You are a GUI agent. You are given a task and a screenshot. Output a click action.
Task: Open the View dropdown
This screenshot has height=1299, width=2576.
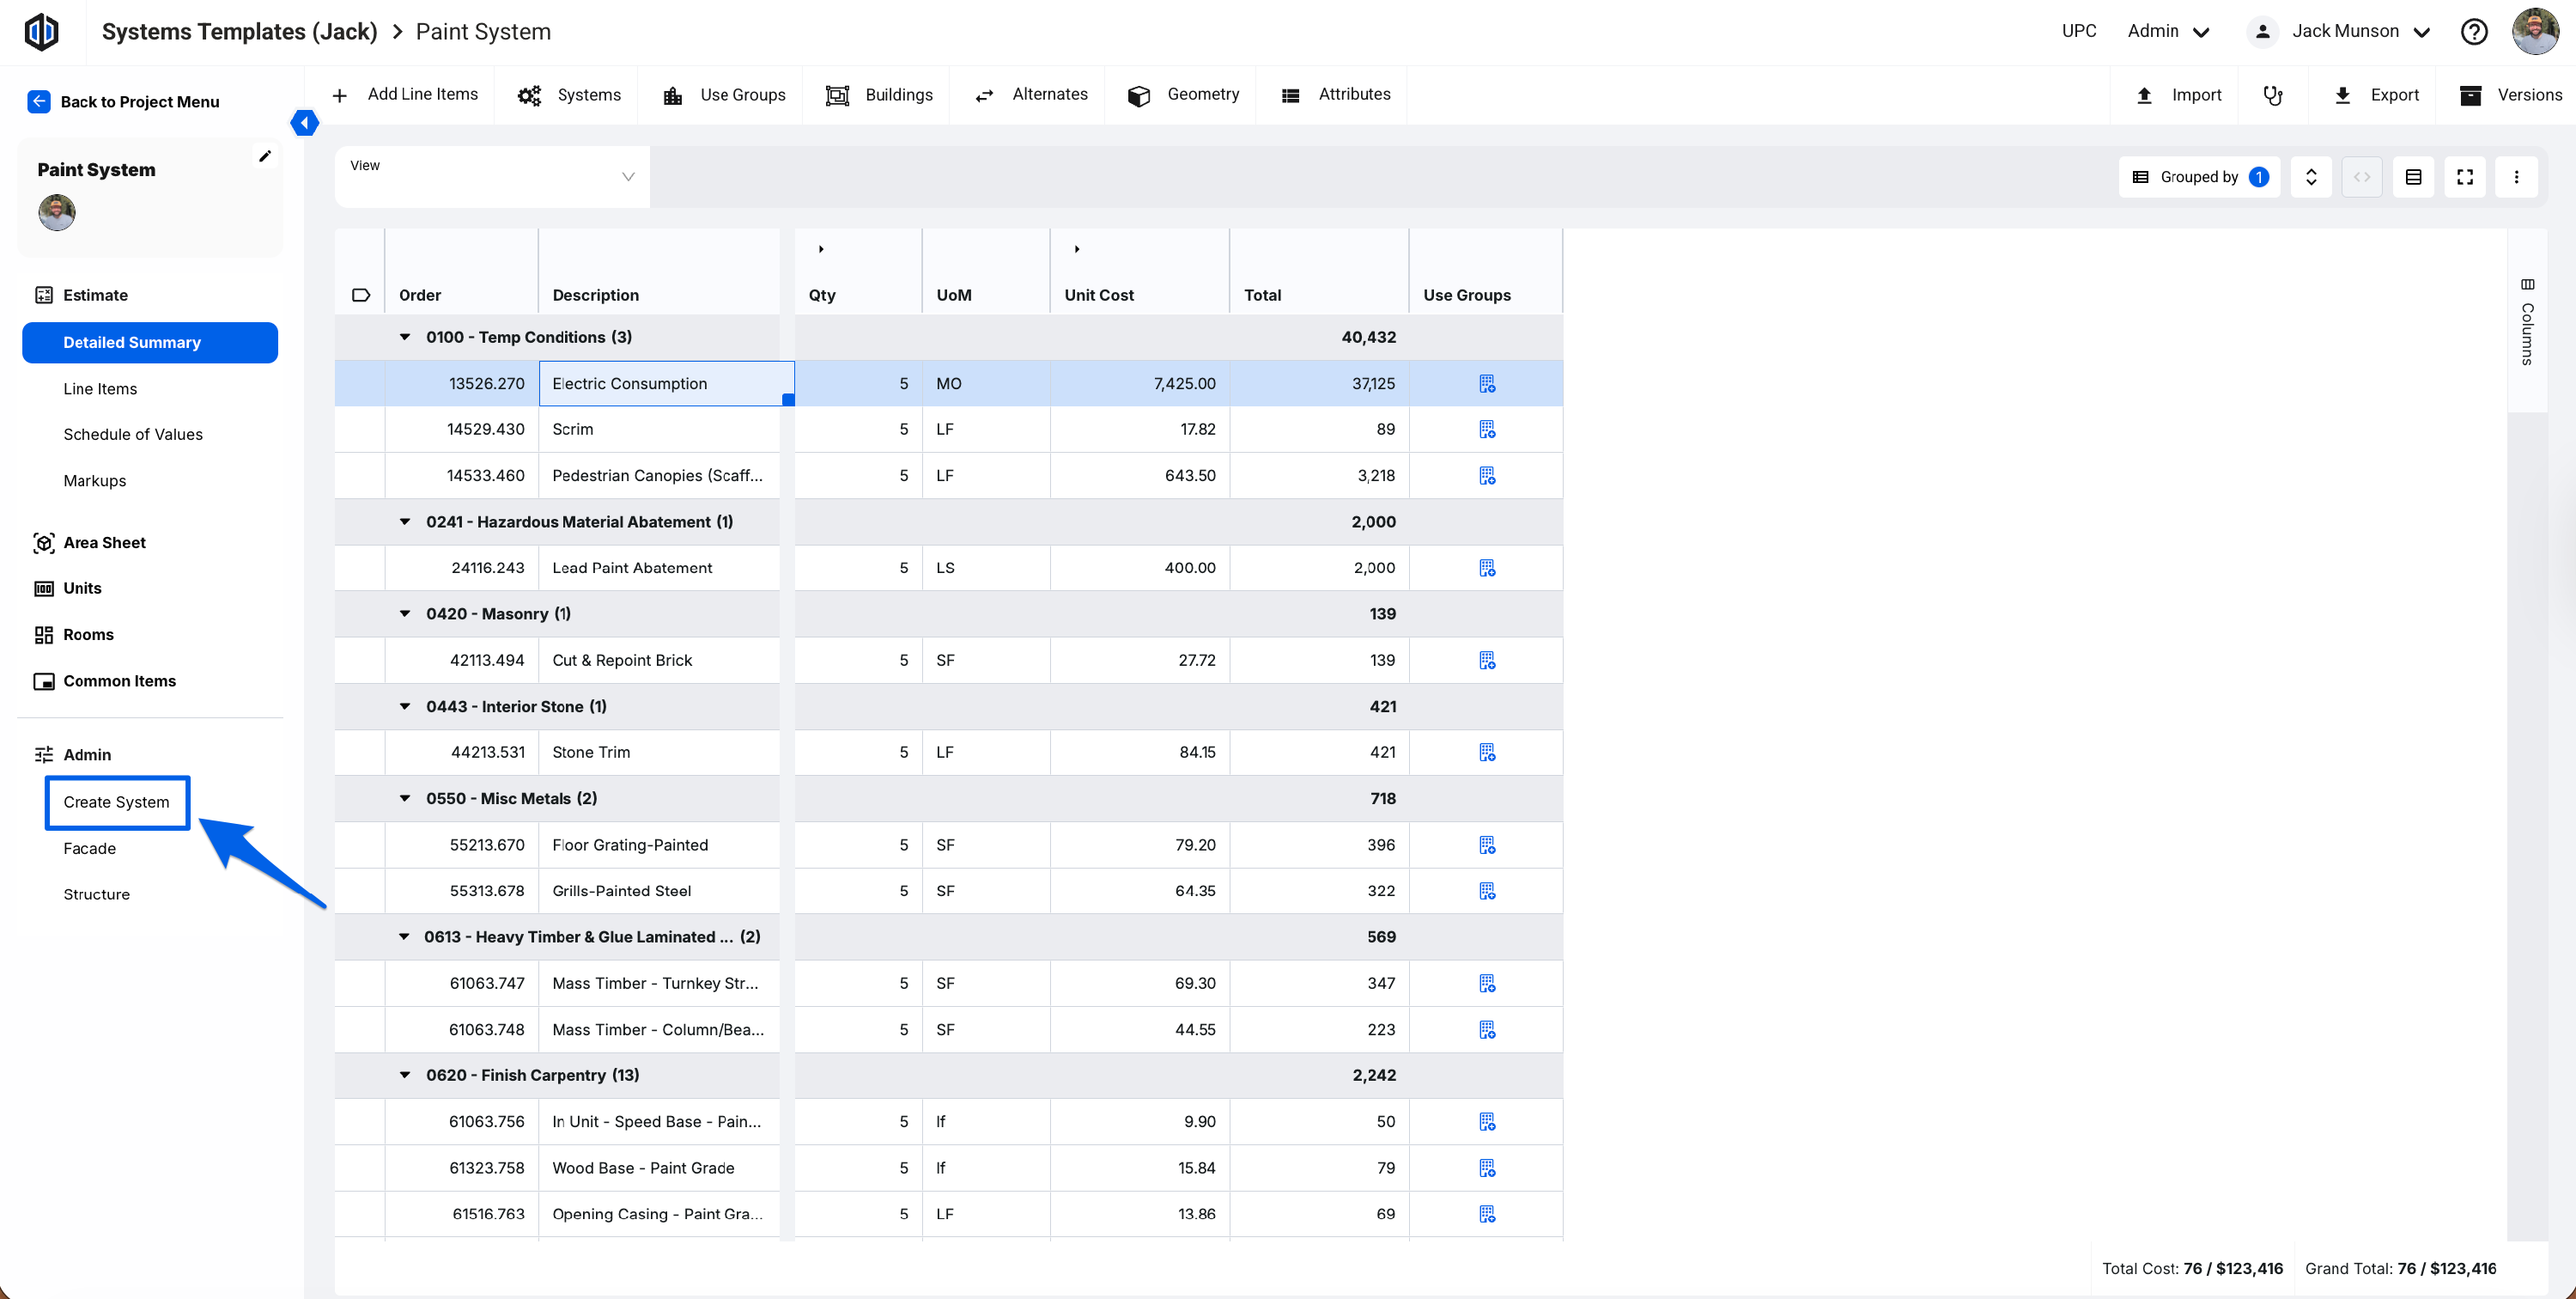click(492, 177)
